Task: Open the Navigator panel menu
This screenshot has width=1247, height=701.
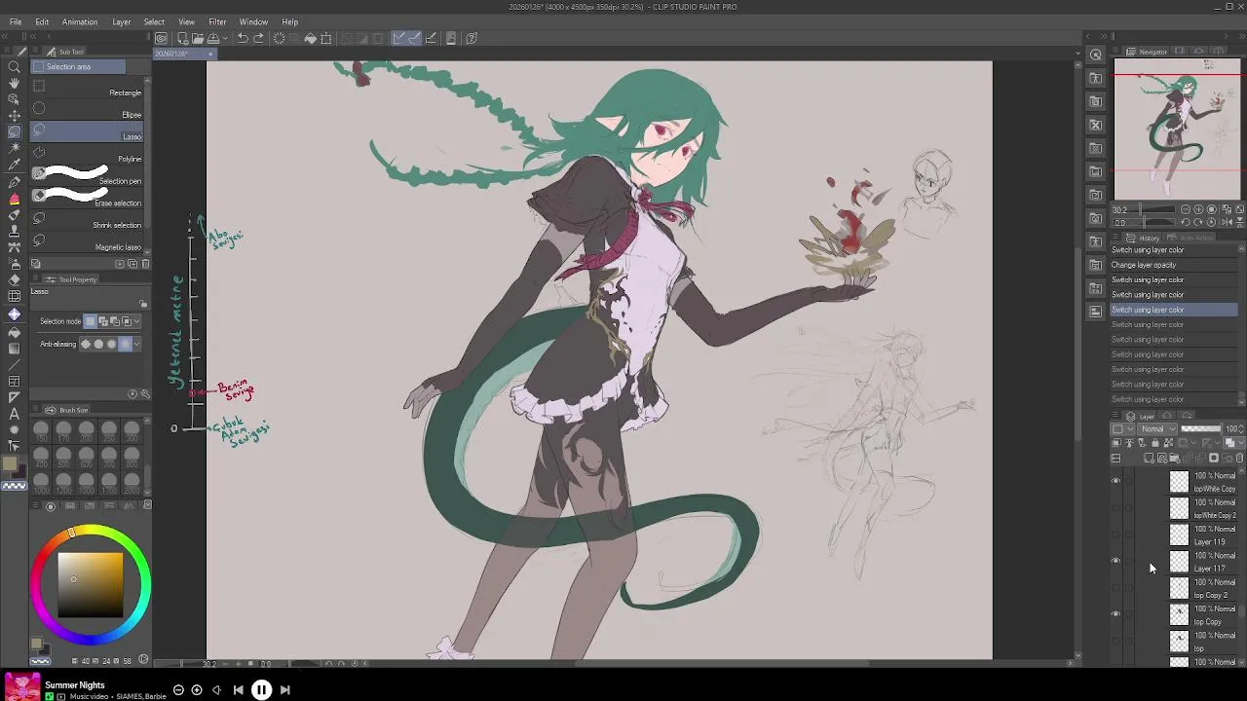Action: click(1116, 52)
